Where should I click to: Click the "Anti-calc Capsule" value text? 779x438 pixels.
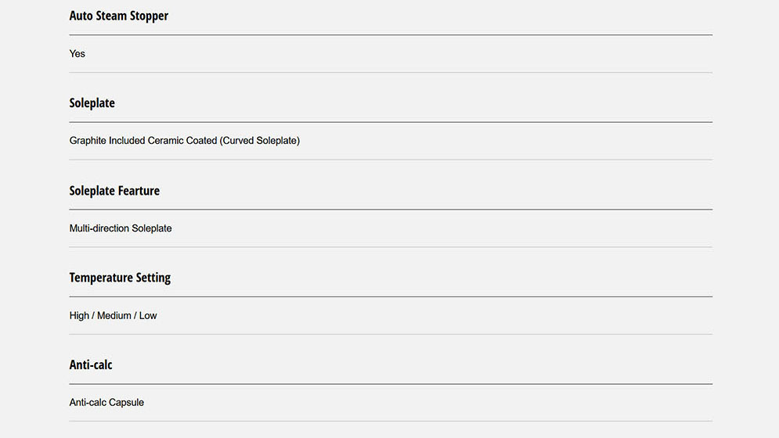[106, 403]
